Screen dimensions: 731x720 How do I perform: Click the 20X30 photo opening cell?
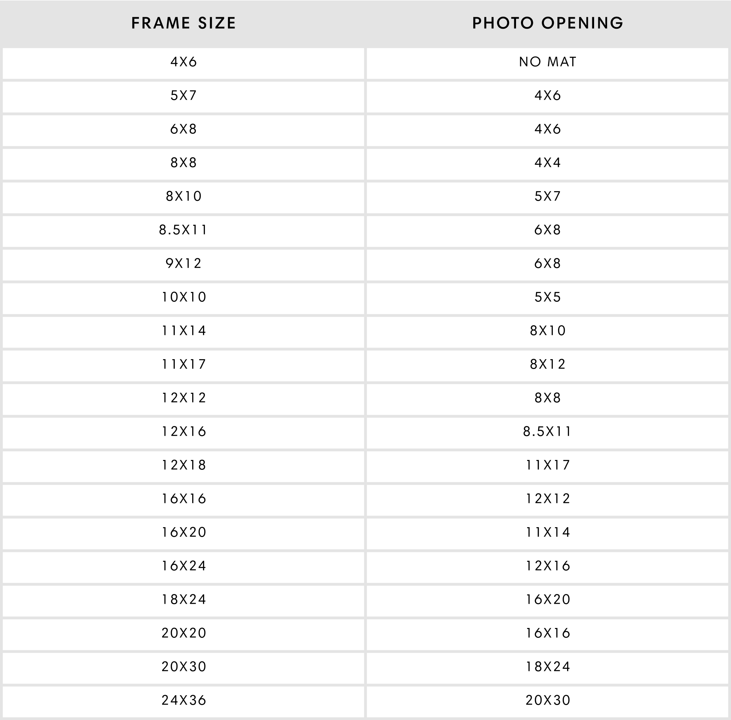(547, 702)
